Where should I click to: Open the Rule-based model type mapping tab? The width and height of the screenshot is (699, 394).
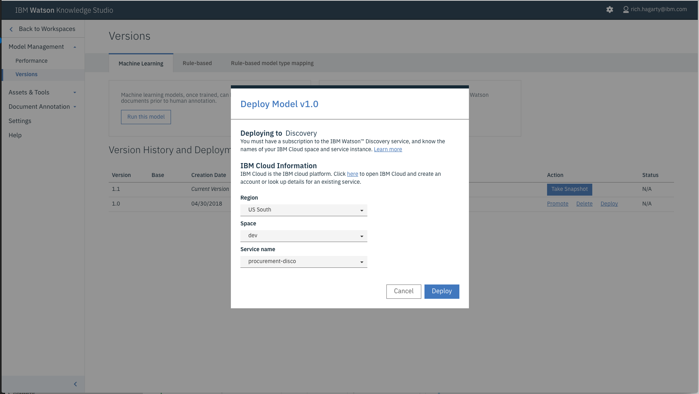click(272, 63)
